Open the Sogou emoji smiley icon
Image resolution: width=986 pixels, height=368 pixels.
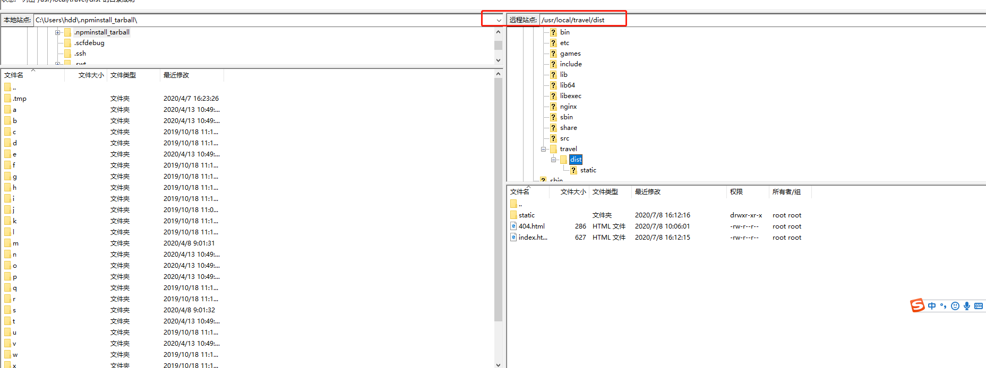point(955,306)
